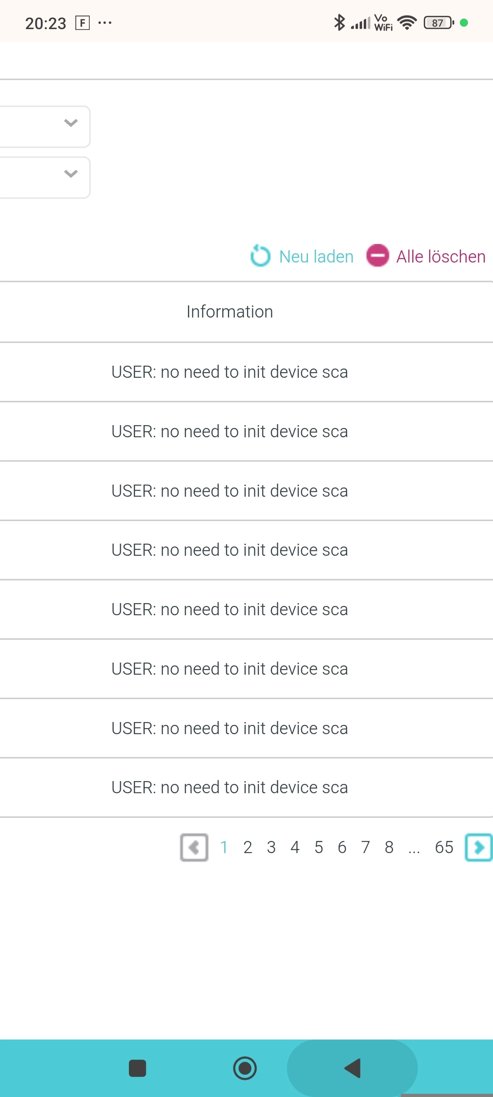This screenshot has height=1097, width=493.
Task: Go to previous page using left arrow
Action: (x=194, y=847)
